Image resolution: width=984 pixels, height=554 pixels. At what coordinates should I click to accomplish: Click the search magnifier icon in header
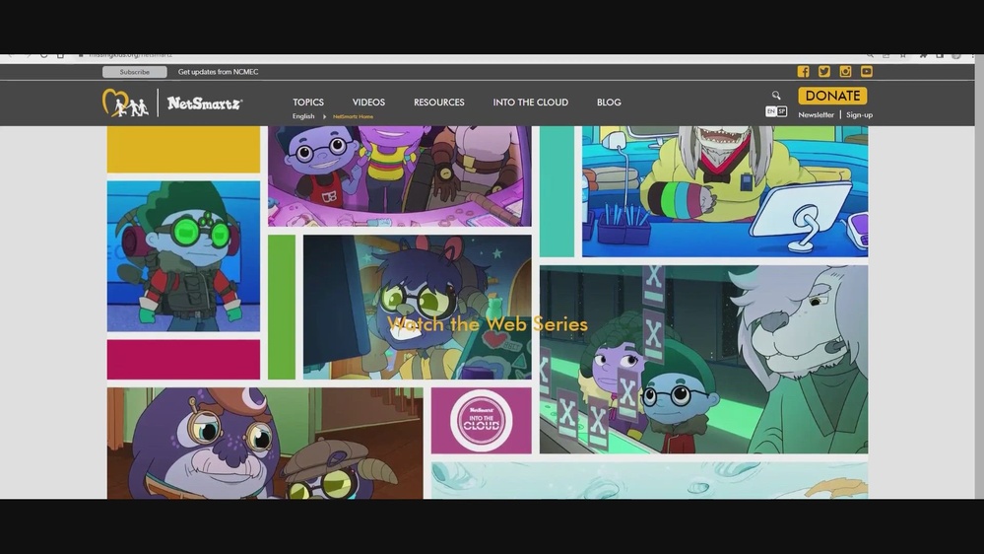[776, 96]
